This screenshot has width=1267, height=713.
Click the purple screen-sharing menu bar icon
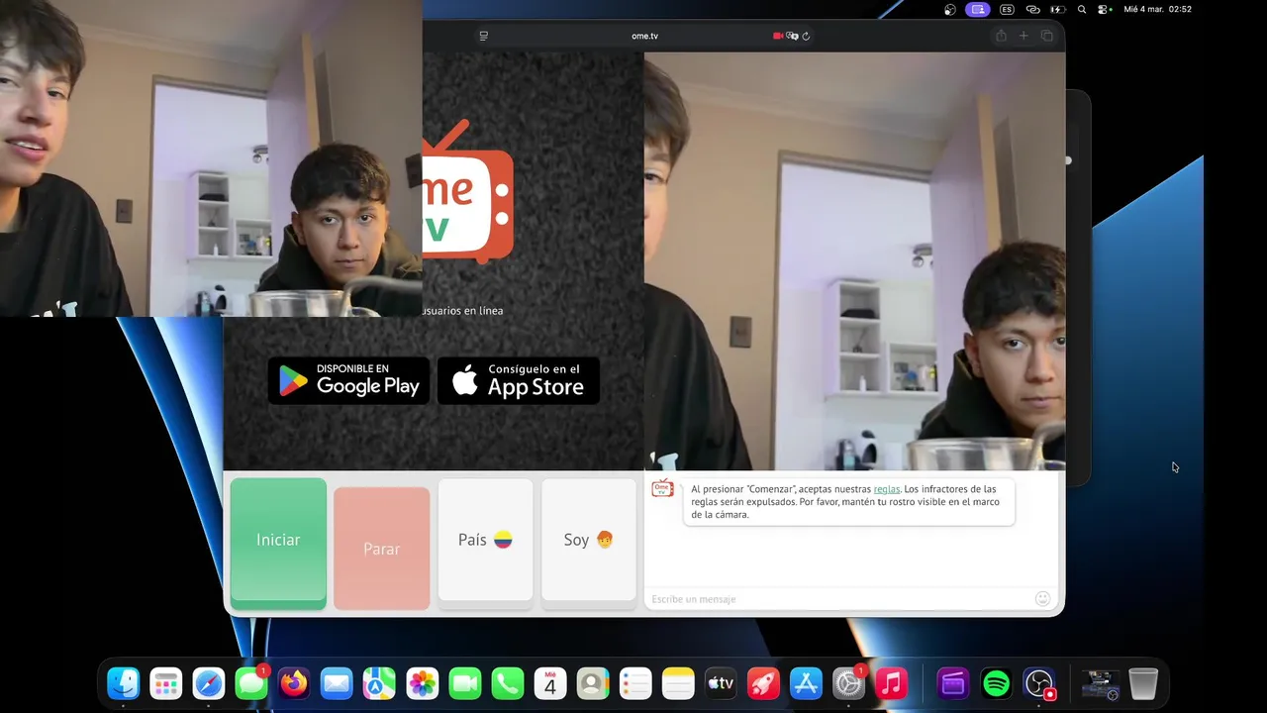(x=978, y=9)
